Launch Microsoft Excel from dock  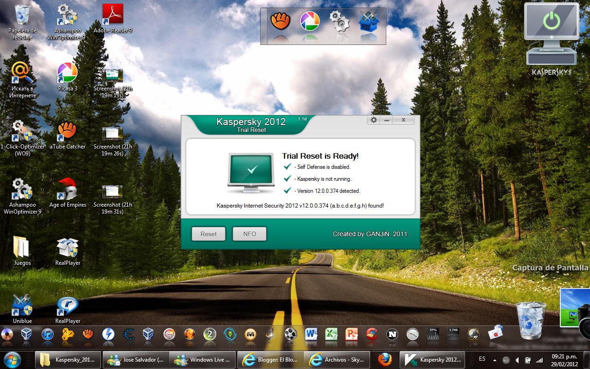point(331,334)
